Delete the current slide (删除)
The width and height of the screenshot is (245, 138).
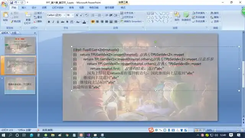(38, 21)
